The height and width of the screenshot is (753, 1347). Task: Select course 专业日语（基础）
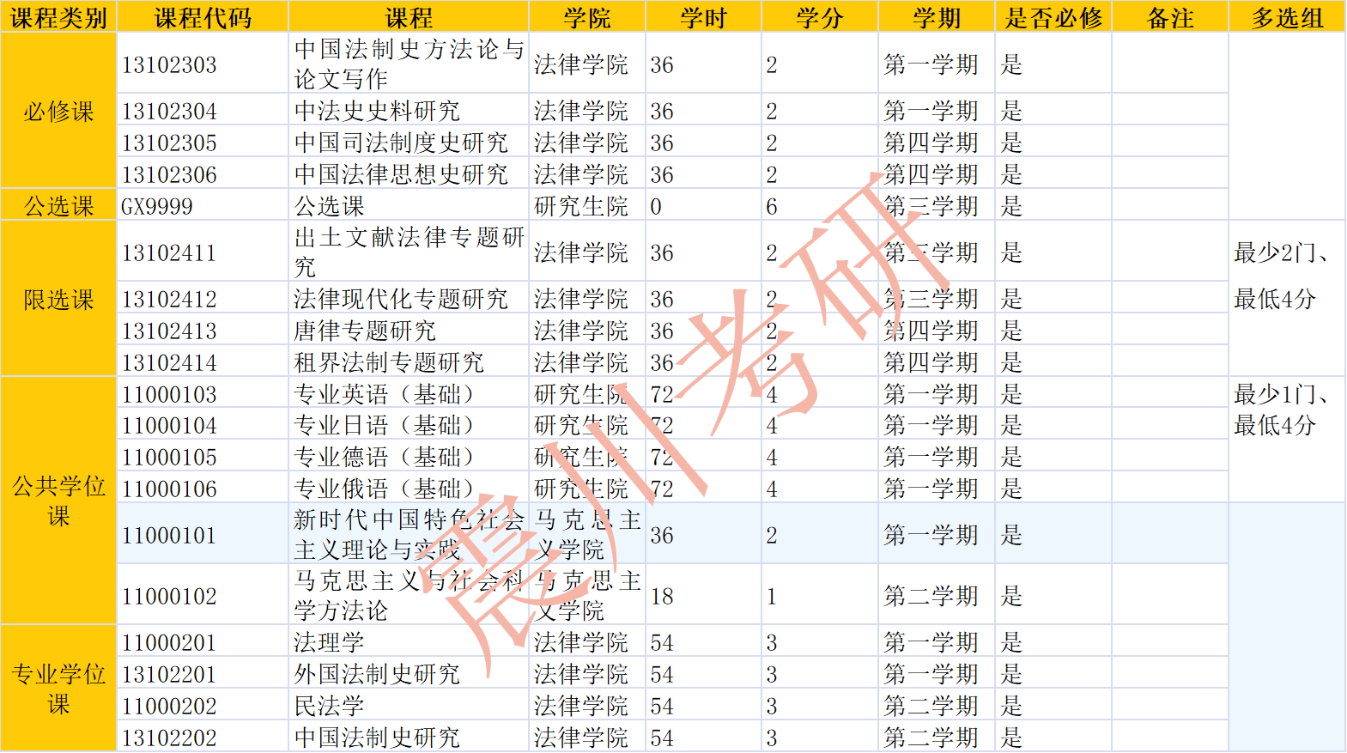384,425
